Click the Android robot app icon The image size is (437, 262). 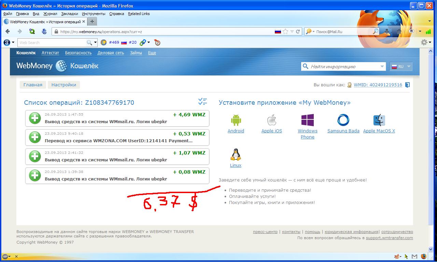pos(236,120)
